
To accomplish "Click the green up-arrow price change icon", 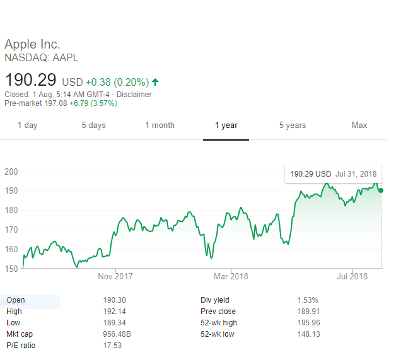I will 155,82.
